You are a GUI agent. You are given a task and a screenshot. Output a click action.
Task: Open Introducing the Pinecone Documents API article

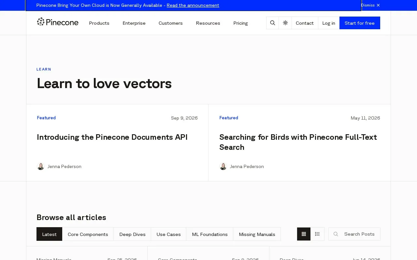click(x=112, y=137)
